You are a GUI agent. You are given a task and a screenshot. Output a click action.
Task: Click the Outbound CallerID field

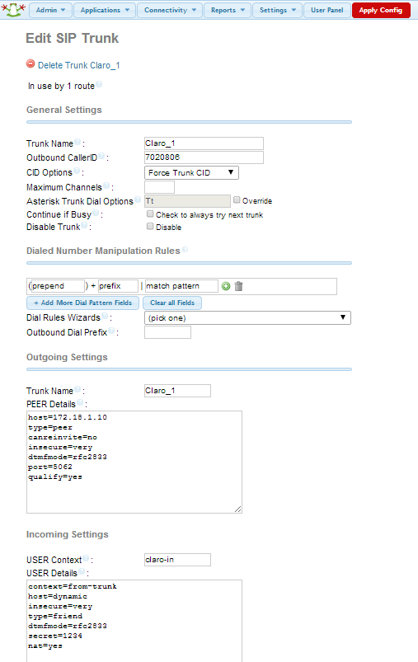pyautogui.click(x=204, y=157)
